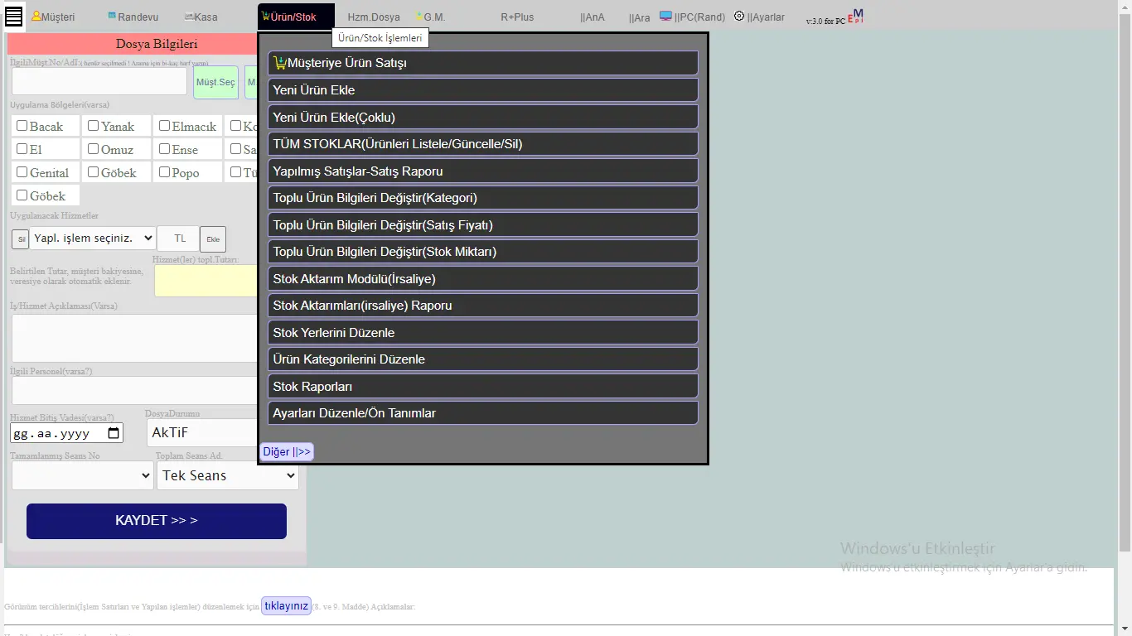Click the Ürün/Stok cart icon
1132x636 pixels.
coord(266,16)
